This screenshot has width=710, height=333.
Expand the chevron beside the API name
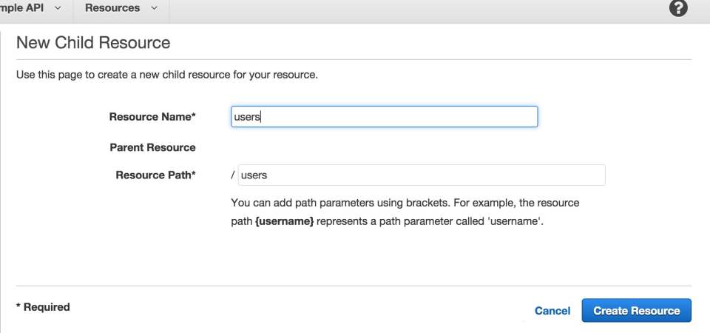coord(58,8)
